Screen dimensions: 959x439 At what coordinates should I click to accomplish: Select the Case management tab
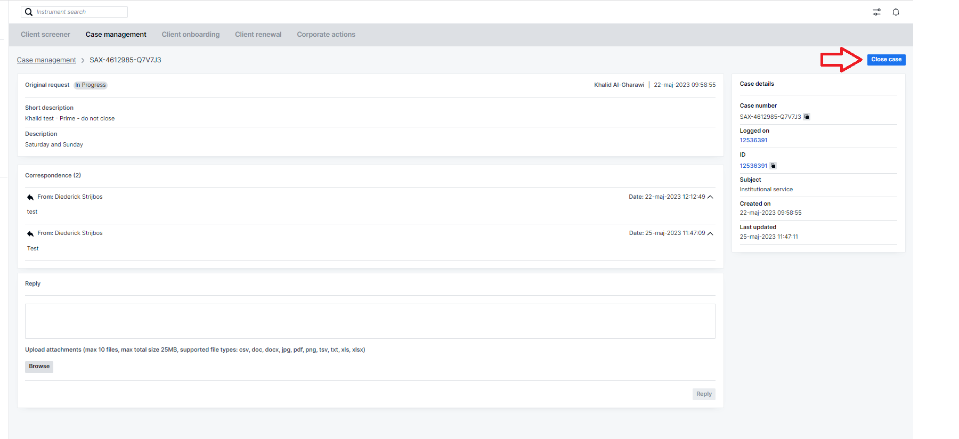116,35
